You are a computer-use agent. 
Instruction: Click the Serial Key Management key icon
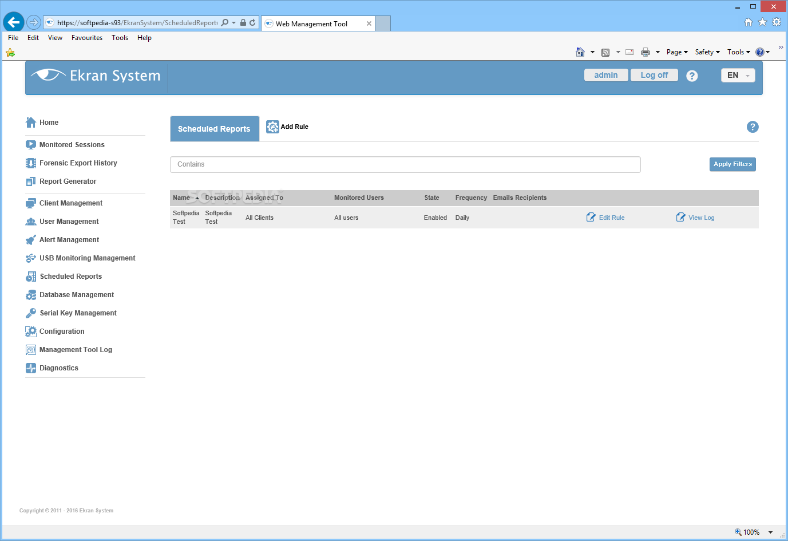click(x=31, y=313)
